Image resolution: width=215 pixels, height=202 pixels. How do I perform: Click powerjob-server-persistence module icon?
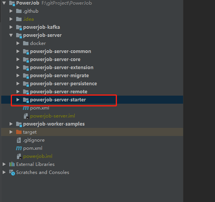click(x=26, y=84)
